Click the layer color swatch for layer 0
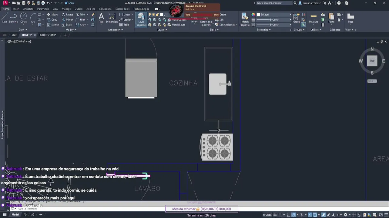Image resolution: width=389 pixels, height=218 pixels. (161, 15)
